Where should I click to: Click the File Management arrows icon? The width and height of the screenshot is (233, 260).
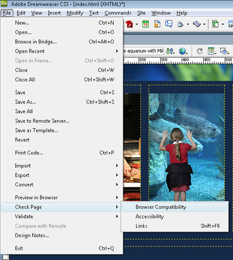coord(170,51)
